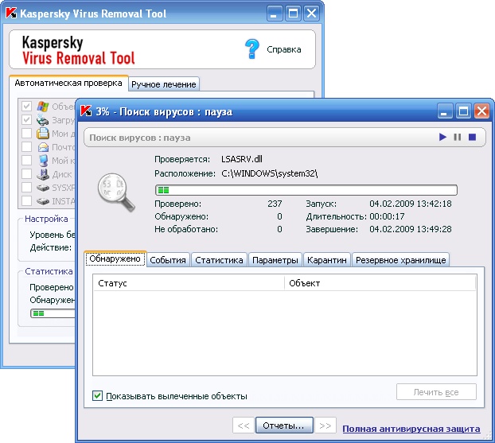Open the Резервное хранилище tab
This screenshot has width=495, height=443.
(400, 260)
